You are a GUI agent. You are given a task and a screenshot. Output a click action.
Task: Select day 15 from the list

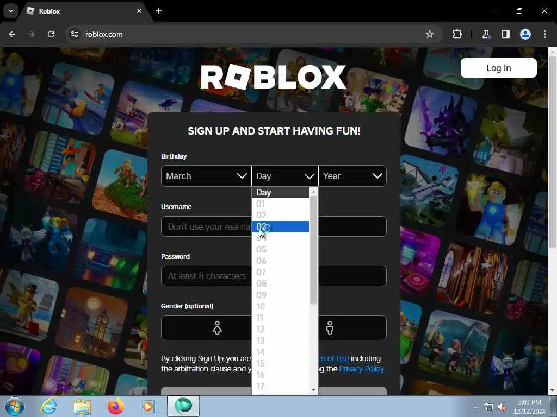point(280,363)
